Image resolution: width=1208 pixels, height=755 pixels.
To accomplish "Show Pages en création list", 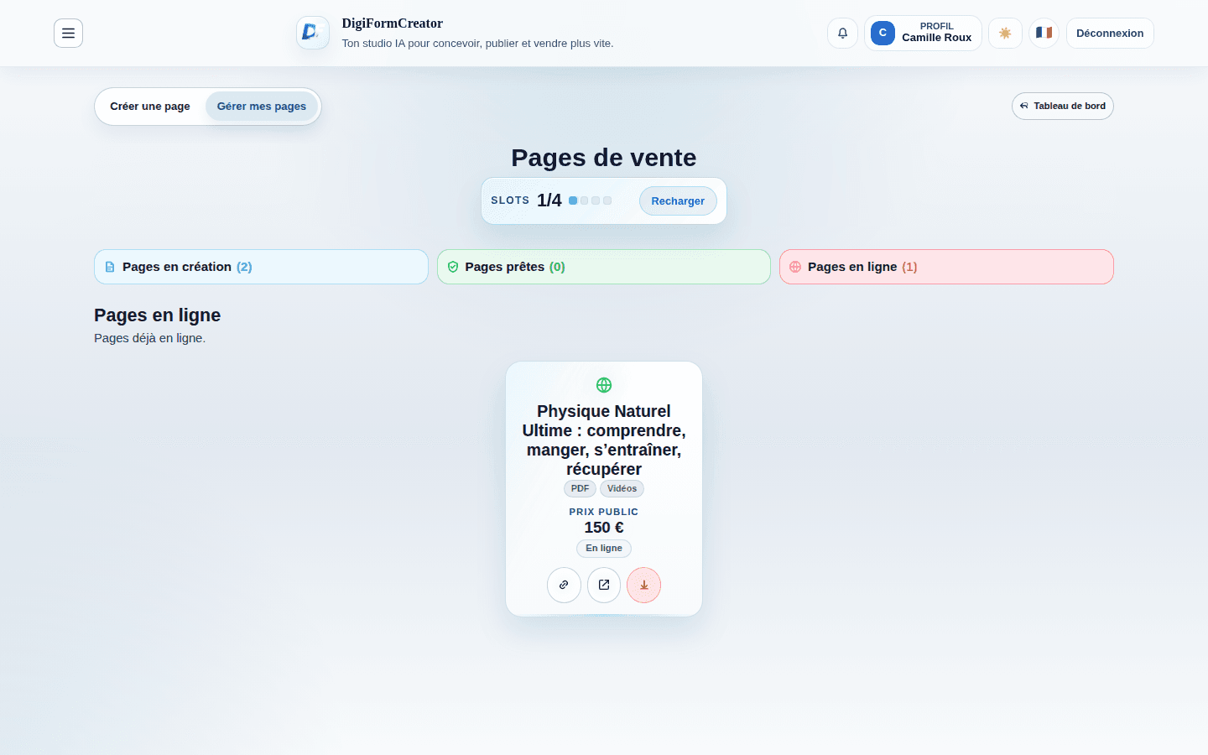I will coord(261,267).
